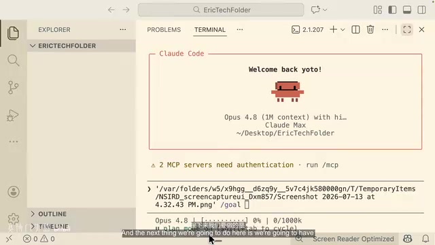Click the context usage progress bar
435x245 pixels.
(x=224, y=220)
